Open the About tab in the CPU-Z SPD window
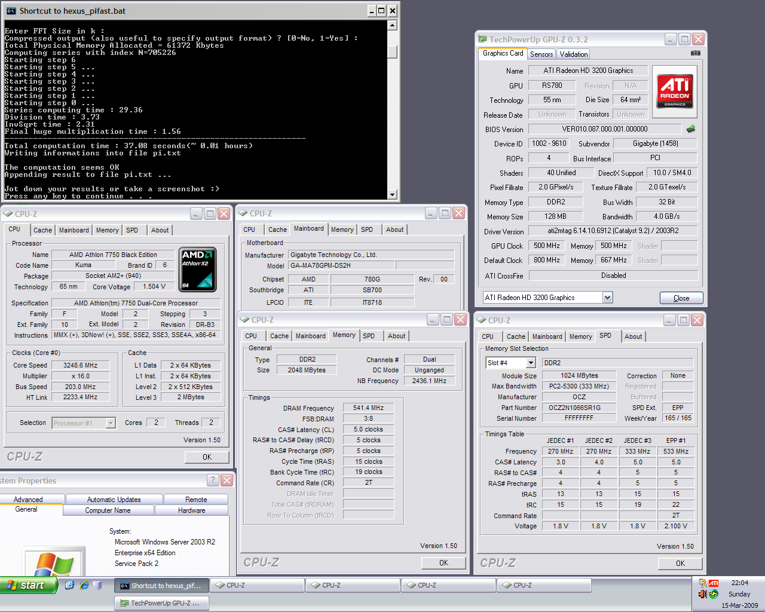The width and height of the screenshot is (765, 612). [x=634, y=336]
